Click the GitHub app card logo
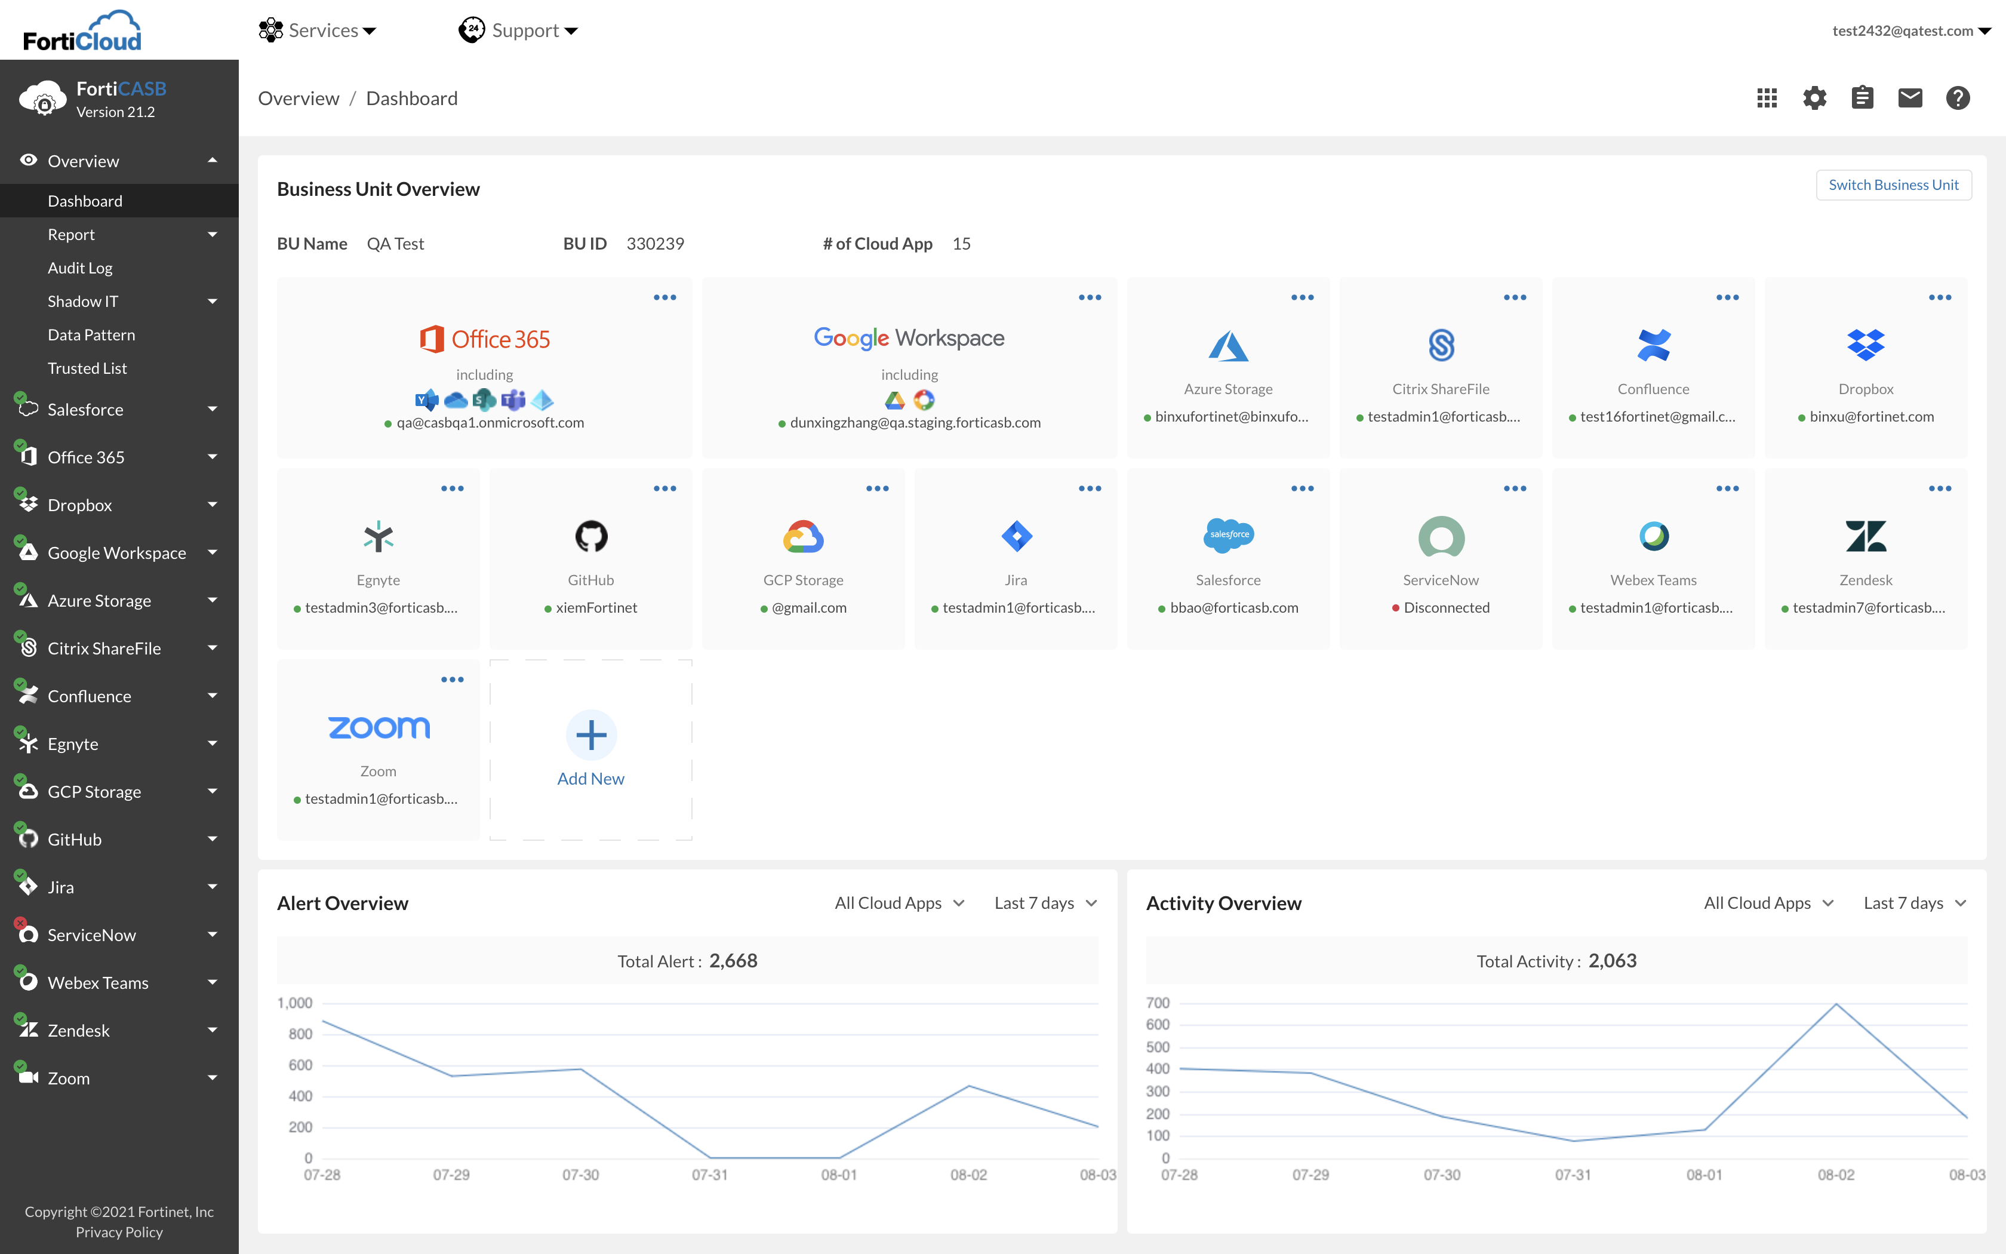Viewport: 2006px width, 1254px height. tap(591, 537)
